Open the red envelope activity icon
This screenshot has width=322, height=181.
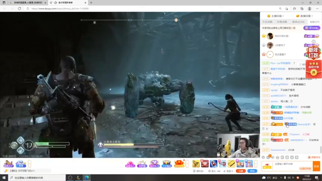point(179,164)
